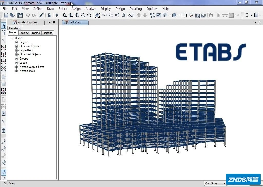The height and width of the screenshot is (187, 263).
Task: Select the Named Plots tree item
Action: point(27,71)
